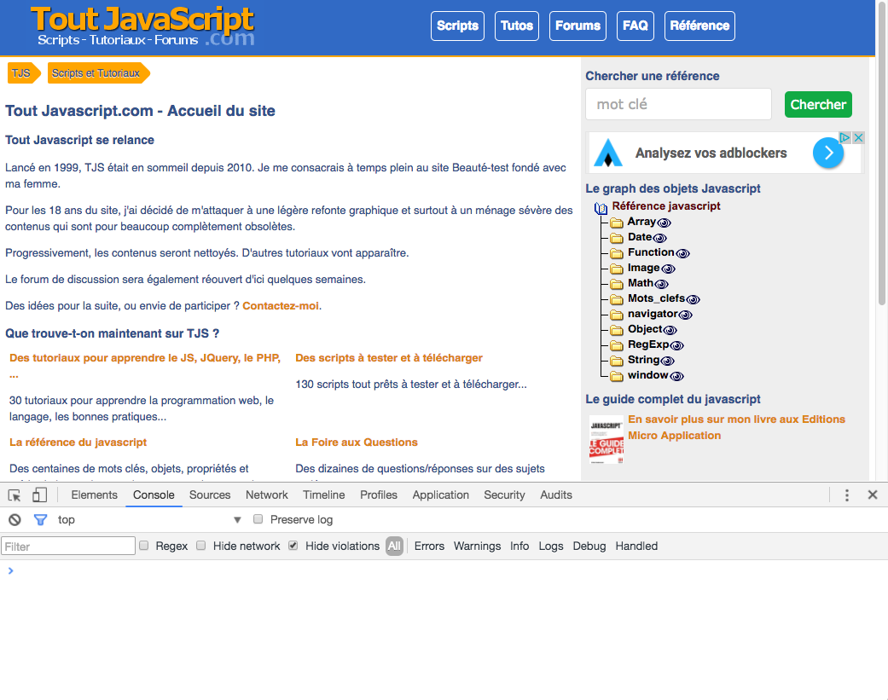
Task: Click the Object folder icon
Action: 617,330
